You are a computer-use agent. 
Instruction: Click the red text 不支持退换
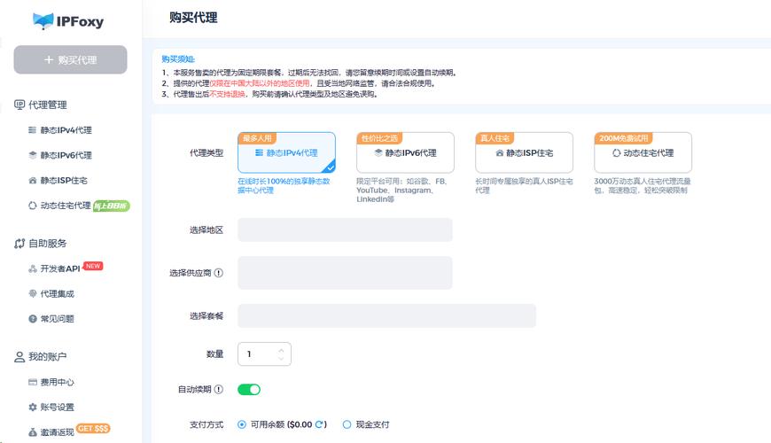(x=227, y=94)
